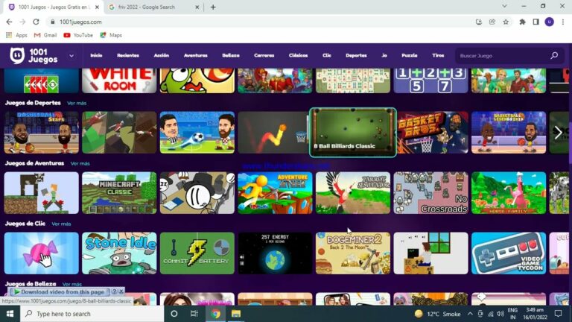
Task: Open File Explorer from the taskbar
Action: coord(236,314)
